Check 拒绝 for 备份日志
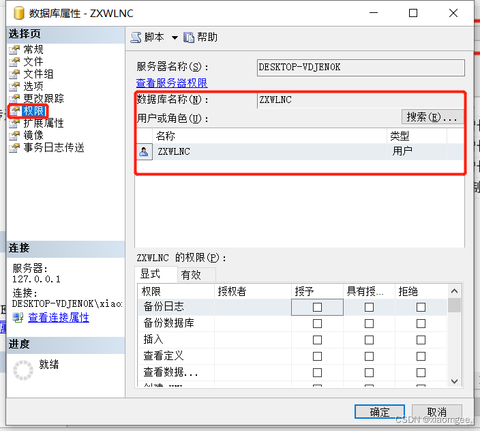This screenshot has width=480, height=431. click(421, 307)
